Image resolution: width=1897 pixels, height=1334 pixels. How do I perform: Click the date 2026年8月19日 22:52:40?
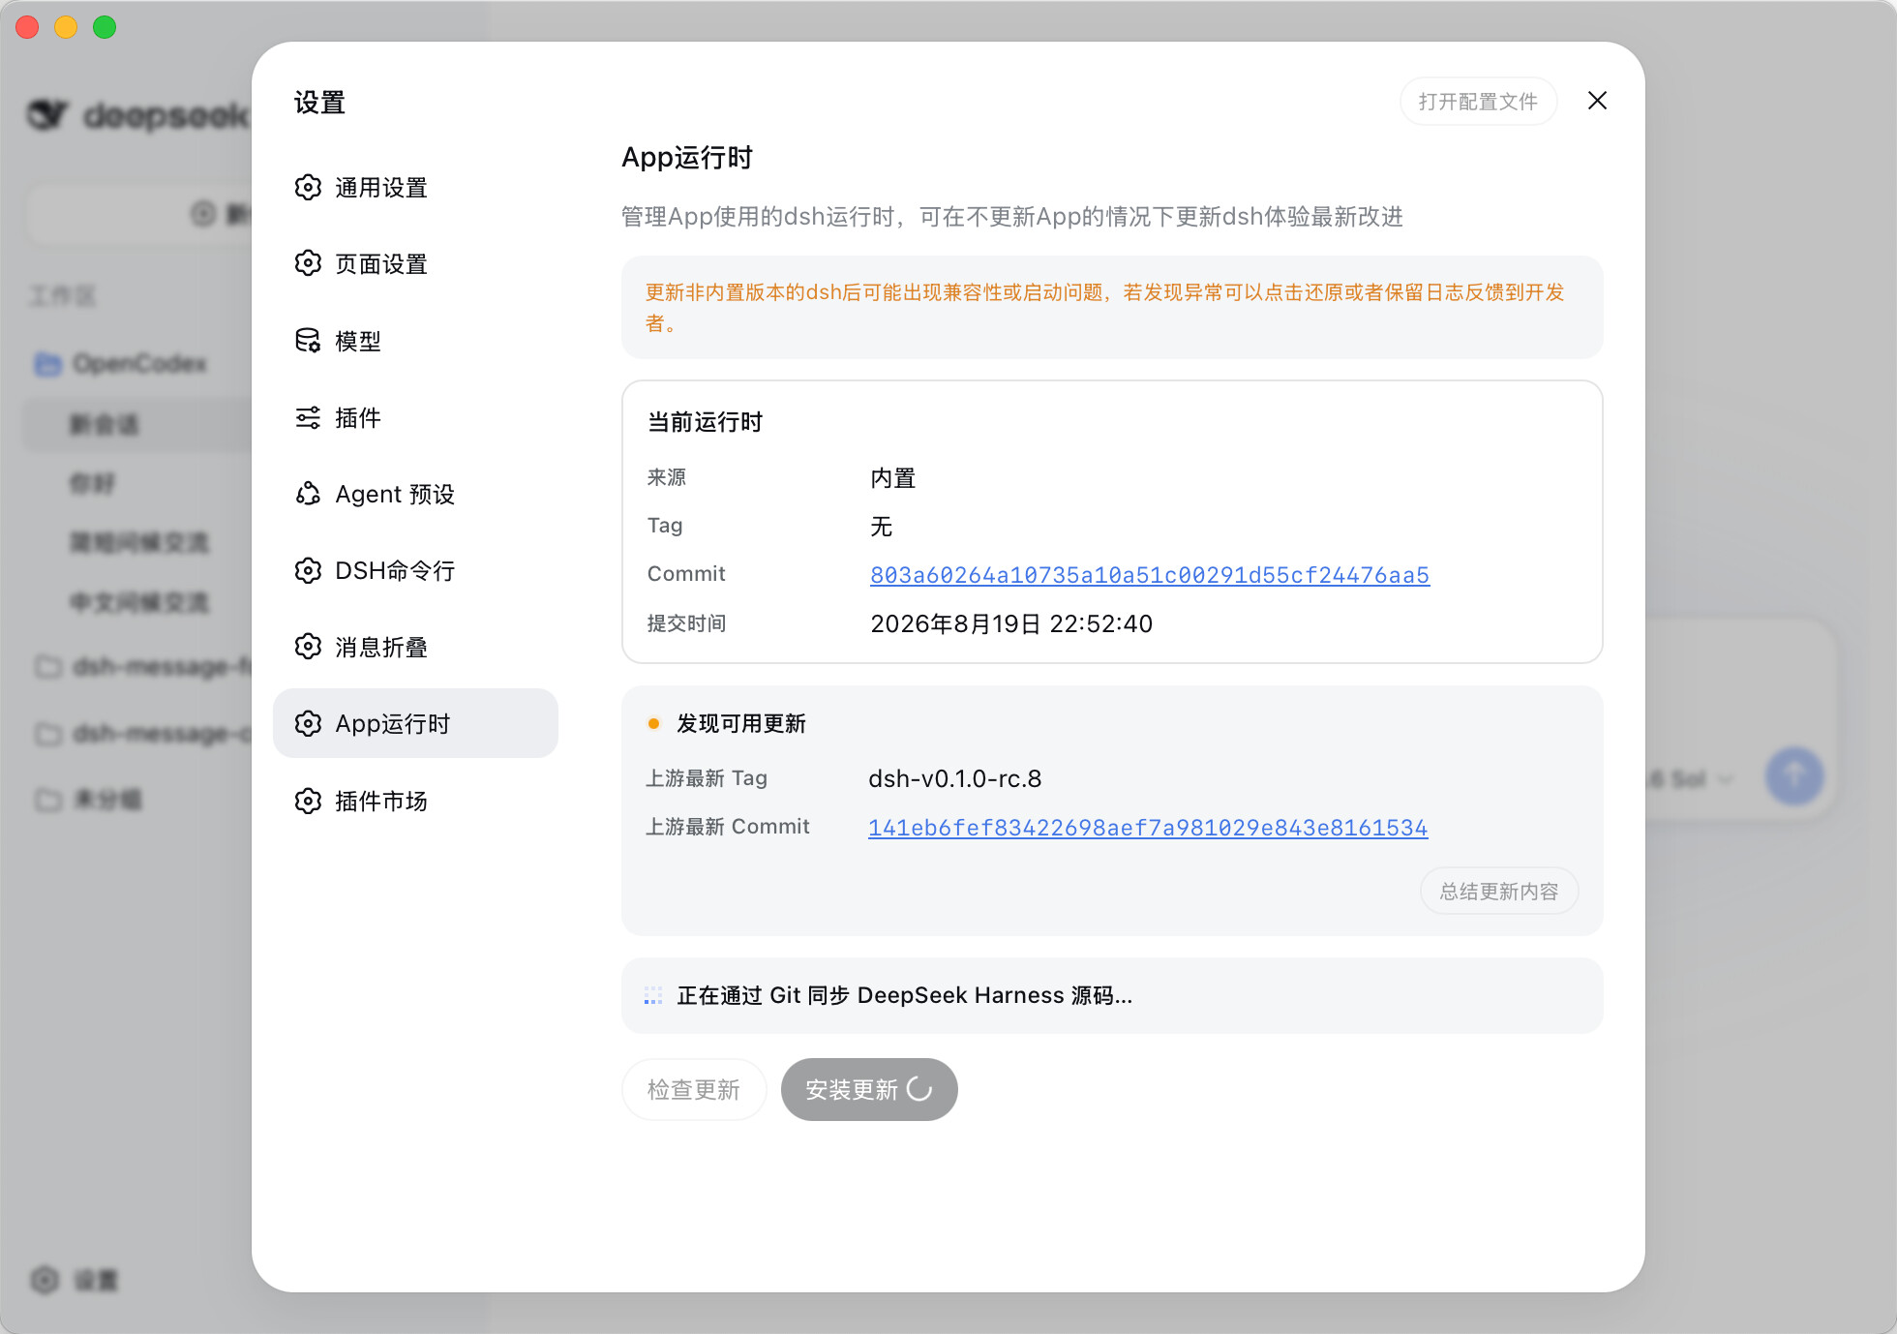coord(1011,623)
